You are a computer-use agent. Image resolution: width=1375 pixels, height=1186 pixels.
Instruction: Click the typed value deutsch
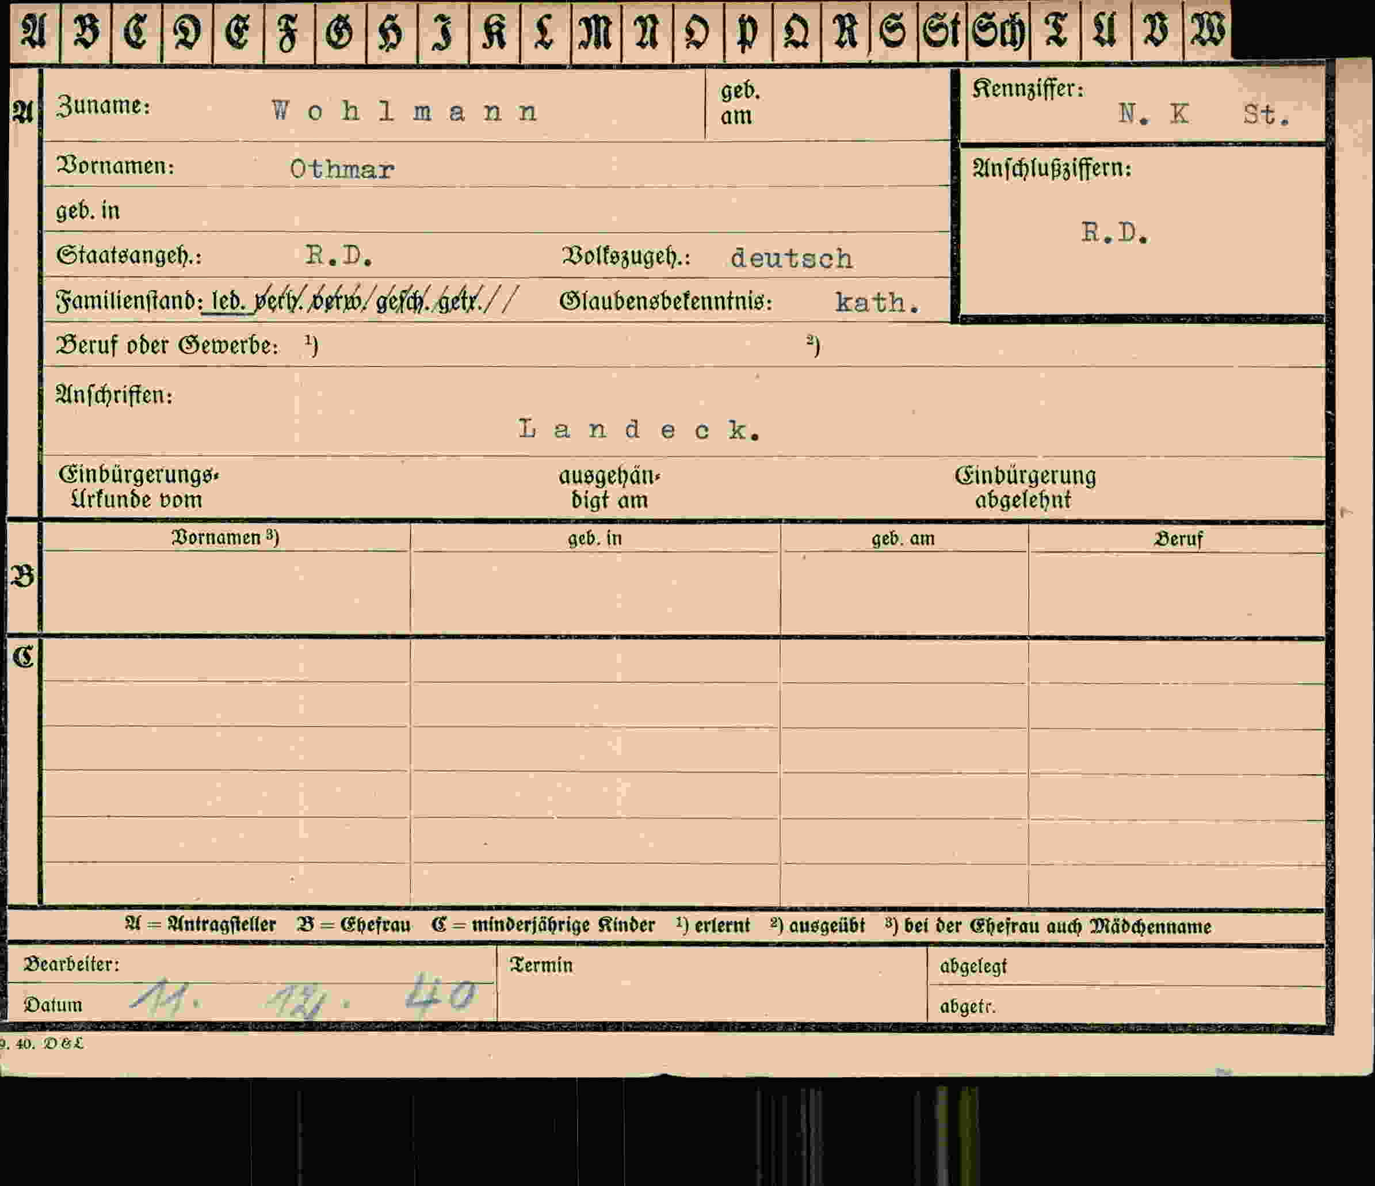[x=792, y=258]
